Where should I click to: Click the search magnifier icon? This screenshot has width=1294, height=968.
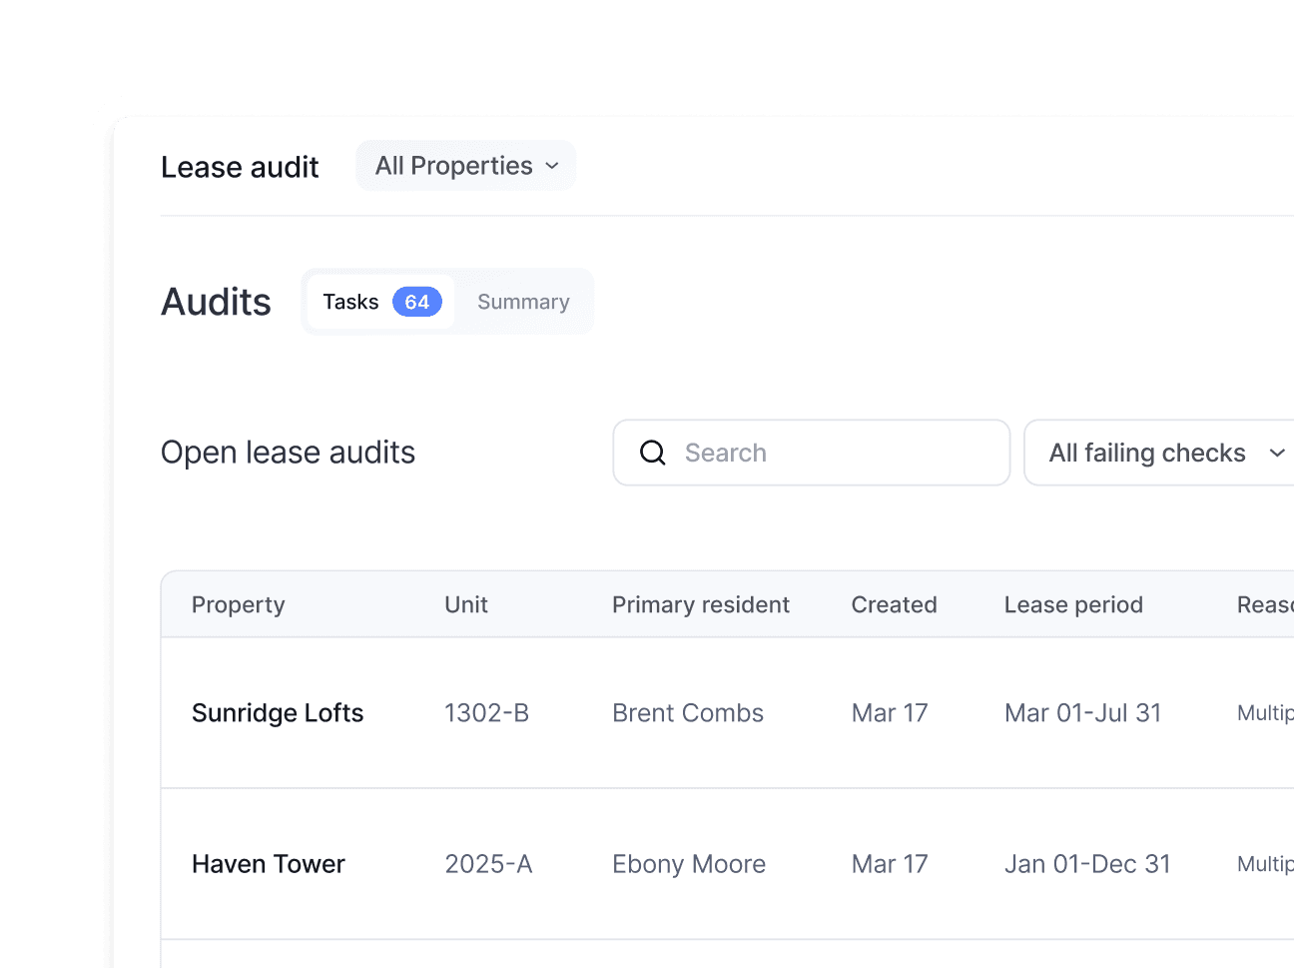click(652, 453)
